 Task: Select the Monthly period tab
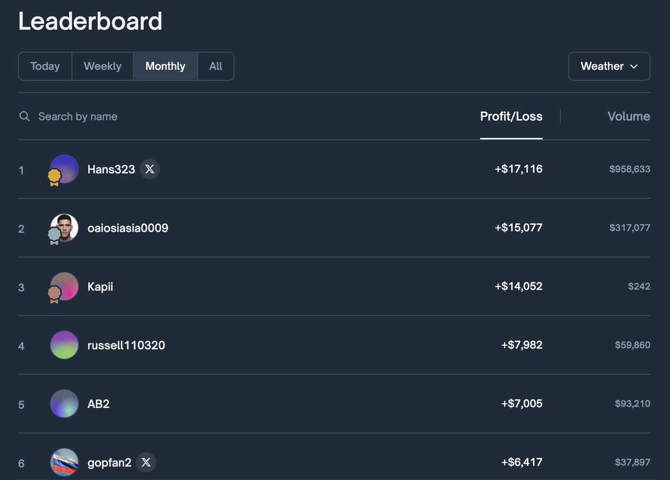pos(165,66)
